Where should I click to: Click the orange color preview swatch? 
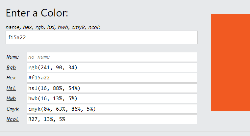tap(230, 63)
